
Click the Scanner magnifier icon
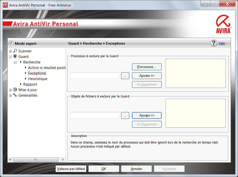click(15, 51)
